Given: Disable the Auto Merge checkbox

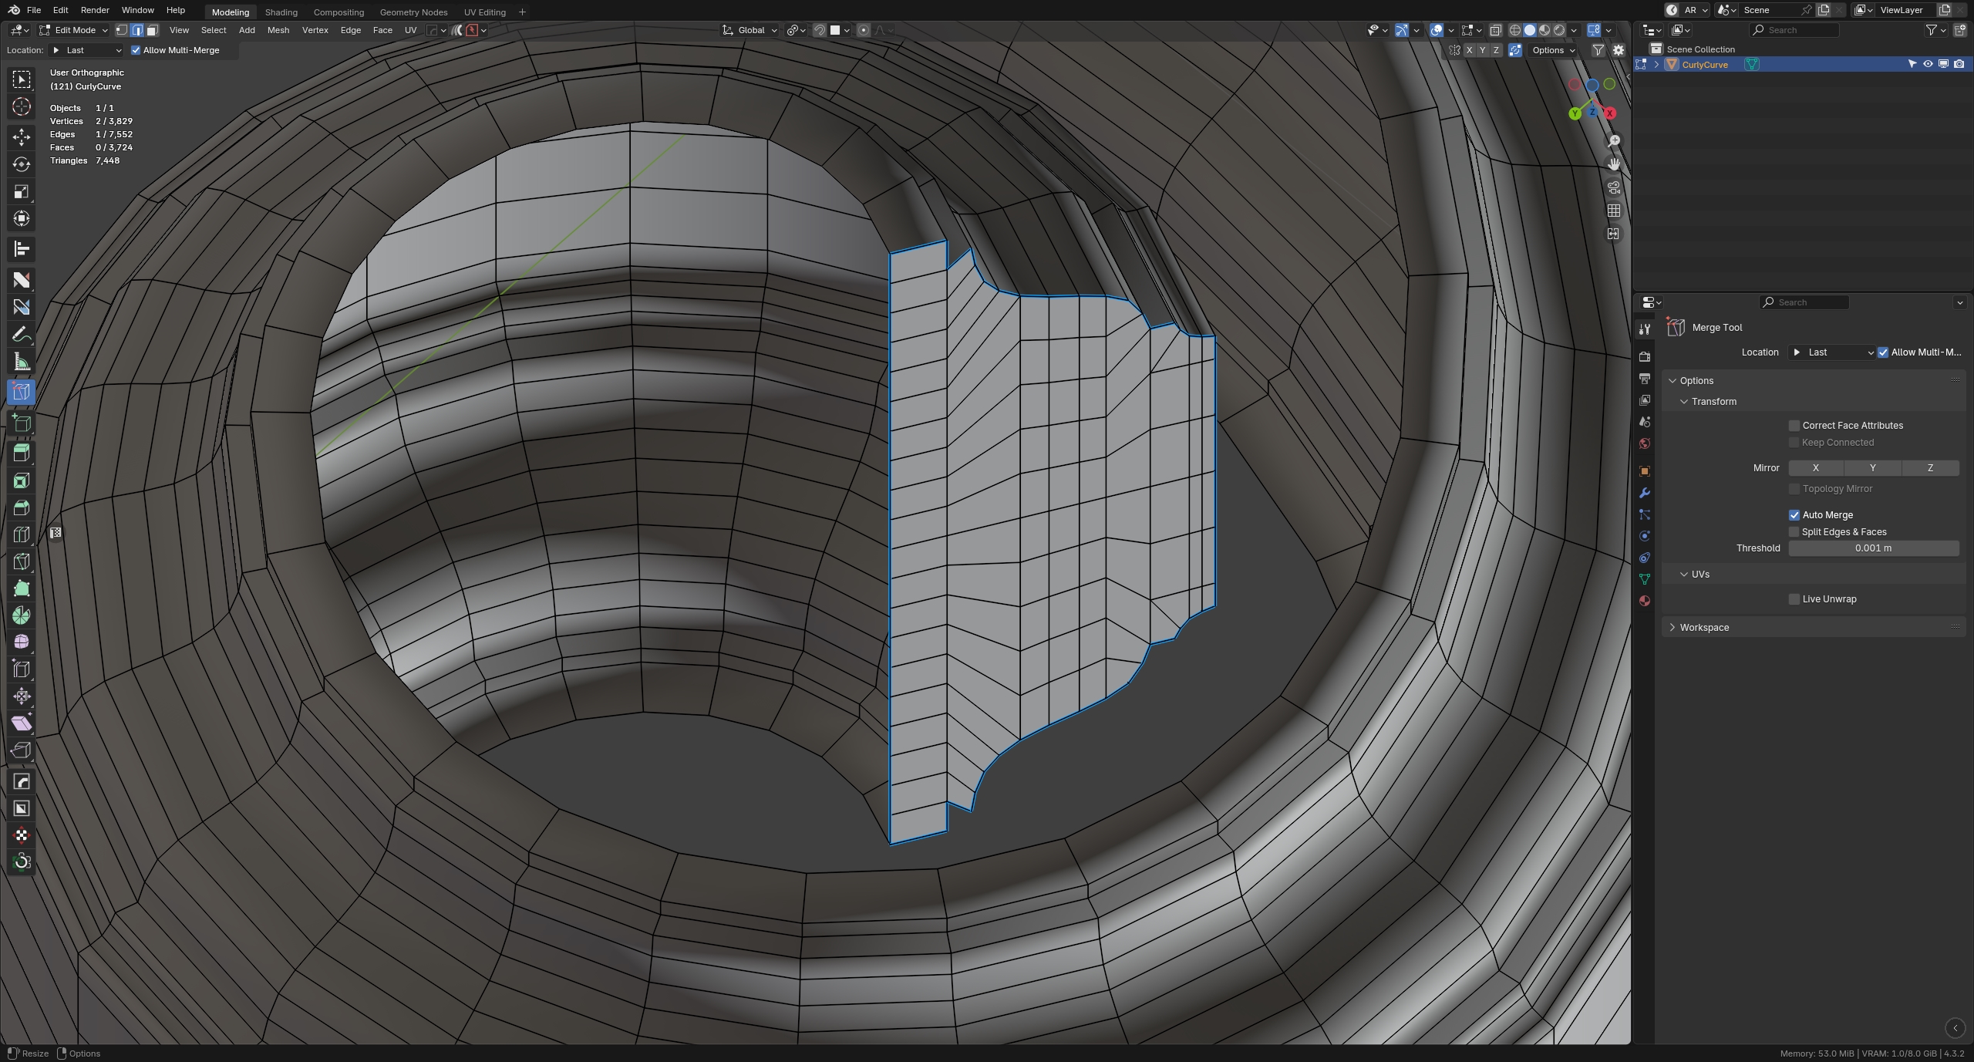Looking at the screenshot, I should pos(1794,515).
